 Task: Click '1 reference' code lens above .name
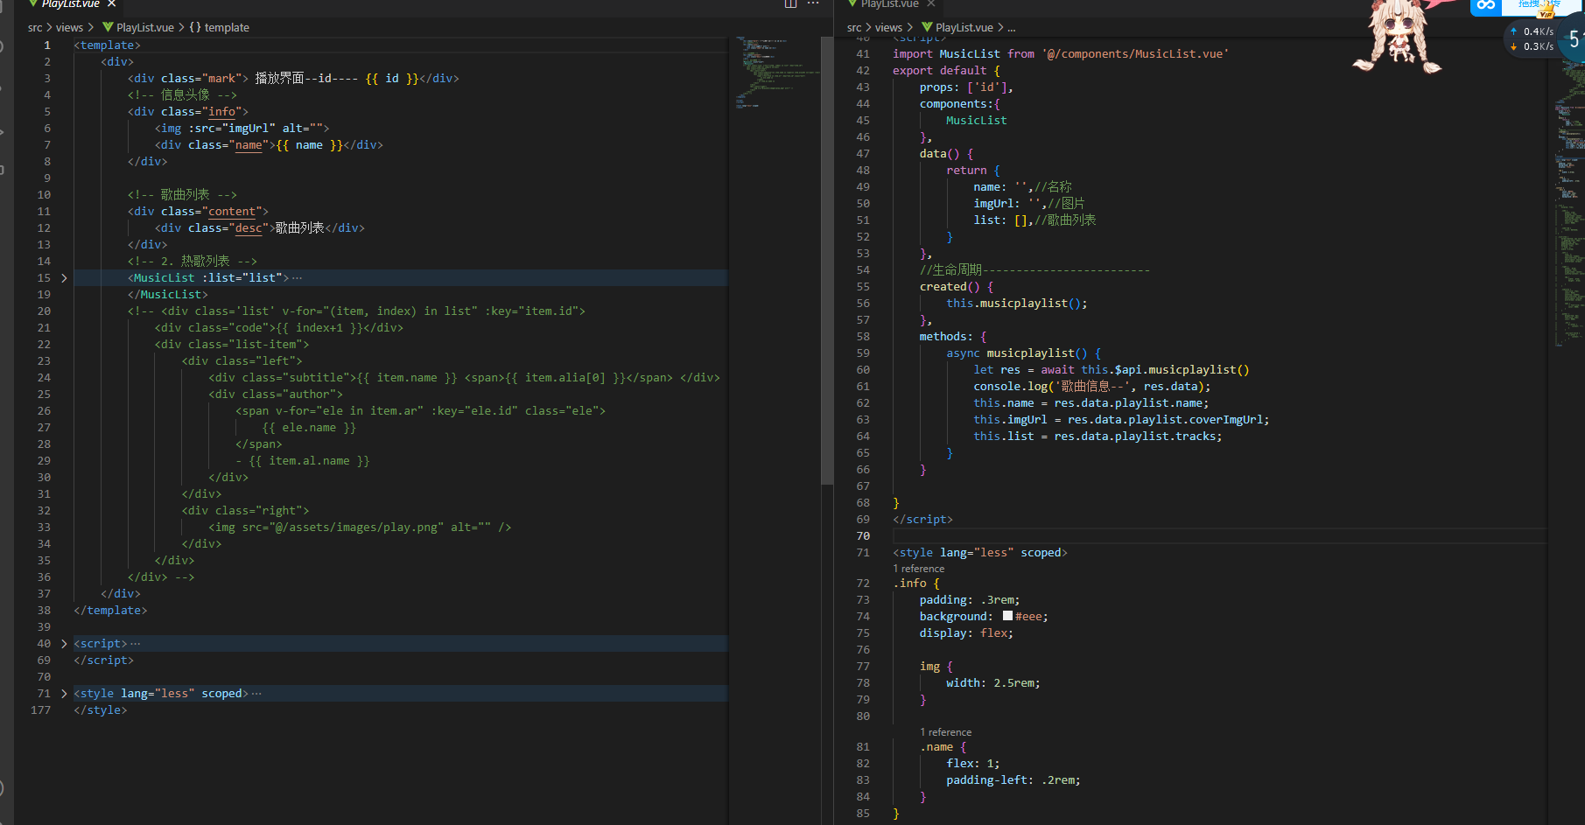(x=945, y=732)
